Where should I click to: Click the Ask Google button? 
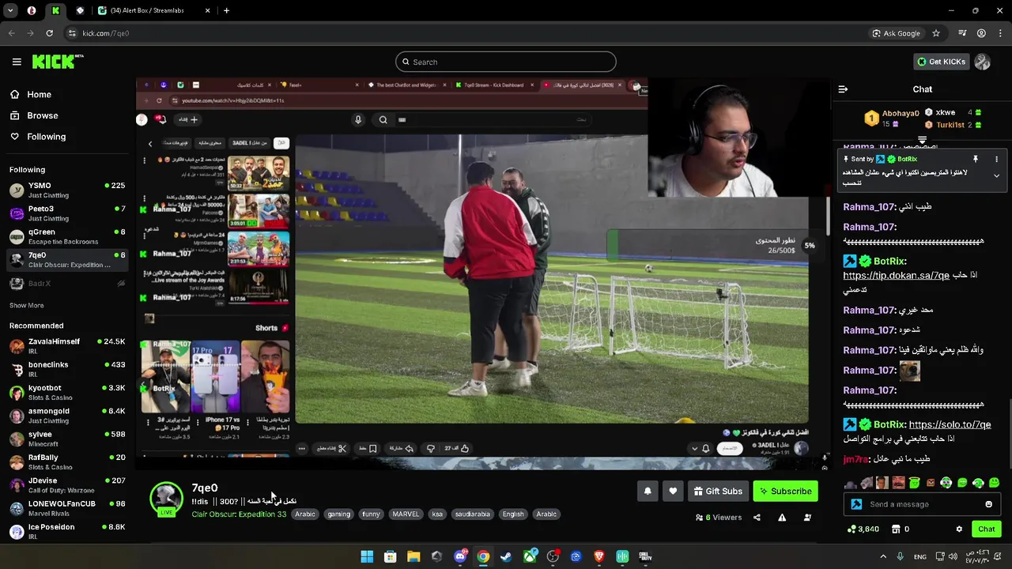point(896,33)
